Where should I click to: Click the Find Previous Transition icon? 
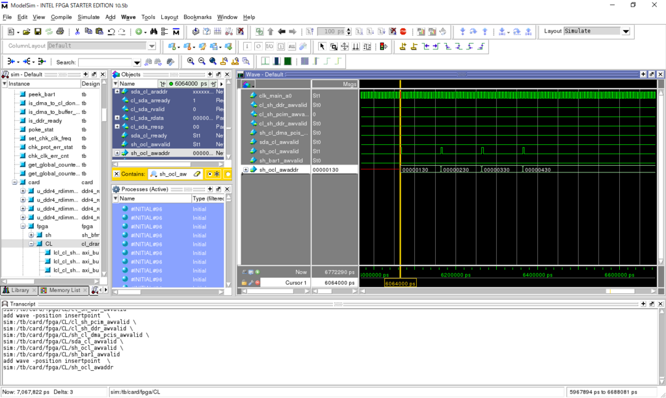425,46
